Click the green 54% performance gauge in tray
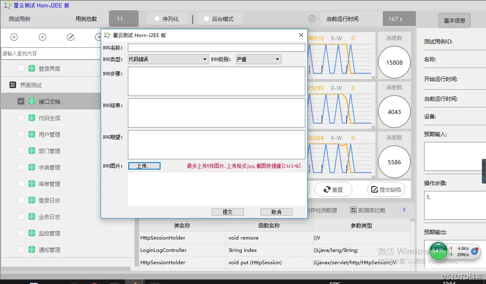486x284 pixels. point(438,250)
